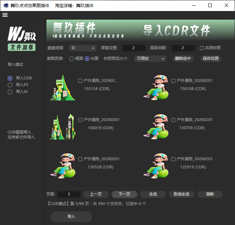The height and width of the screenshot is (225, 235).
Task: Minimize the plugin window
Action: point(194,6)
